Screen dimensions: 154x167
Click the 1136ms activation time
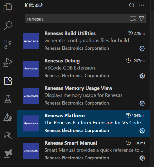pos(136,143)
